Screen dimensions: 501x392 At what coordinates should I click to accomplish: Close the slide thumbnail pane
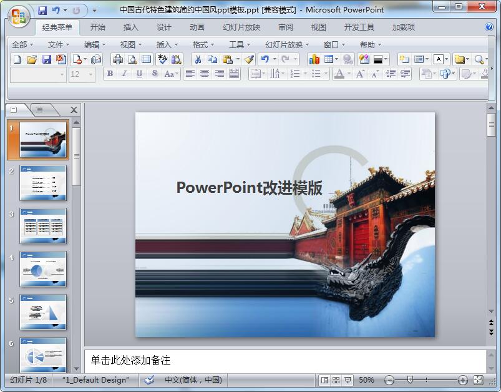coord(74,110)
